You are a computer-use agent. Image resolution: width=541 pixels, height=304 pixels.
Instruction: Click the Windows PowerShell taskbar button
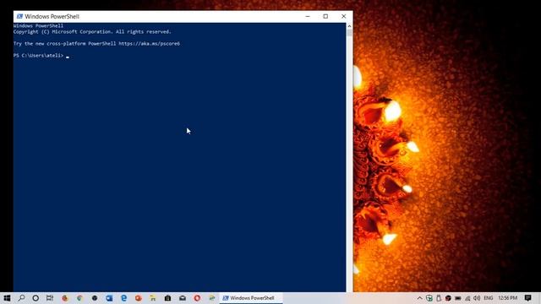click(x=251, y=298)
